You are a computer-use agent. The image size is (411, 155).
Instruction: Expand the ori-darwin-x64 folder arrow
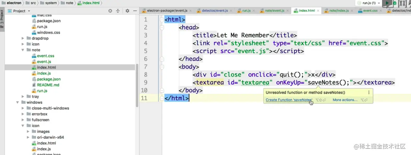(28, 137)
